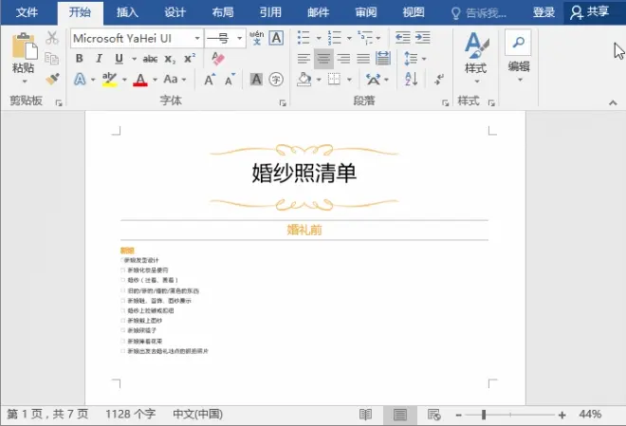
Task: Apply character shading icon
Action: coord(256,80)
